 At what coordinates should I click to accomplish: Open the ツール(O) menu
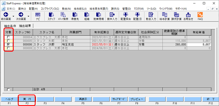(x=151, y=9)
